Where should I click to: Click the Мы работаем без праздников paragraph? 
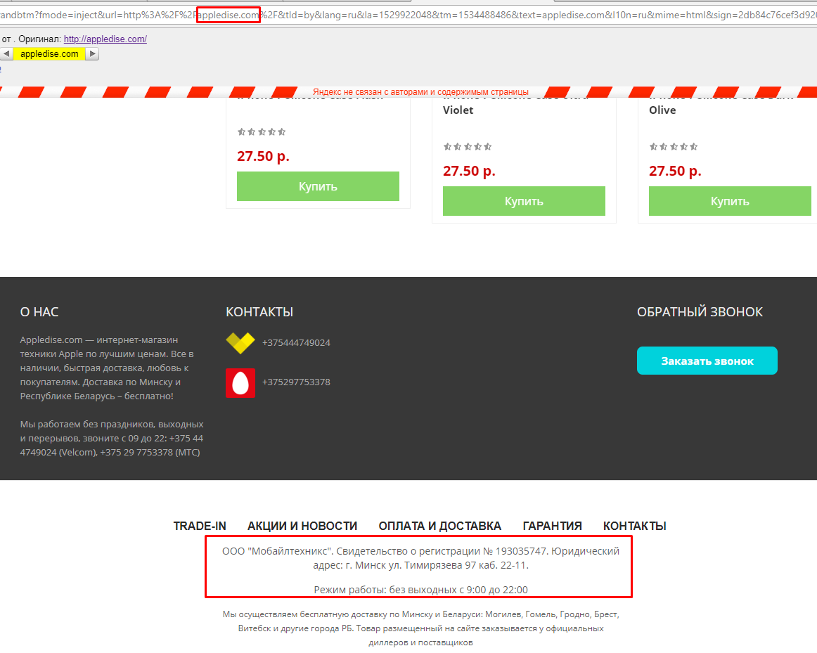[x=112, y=438]
